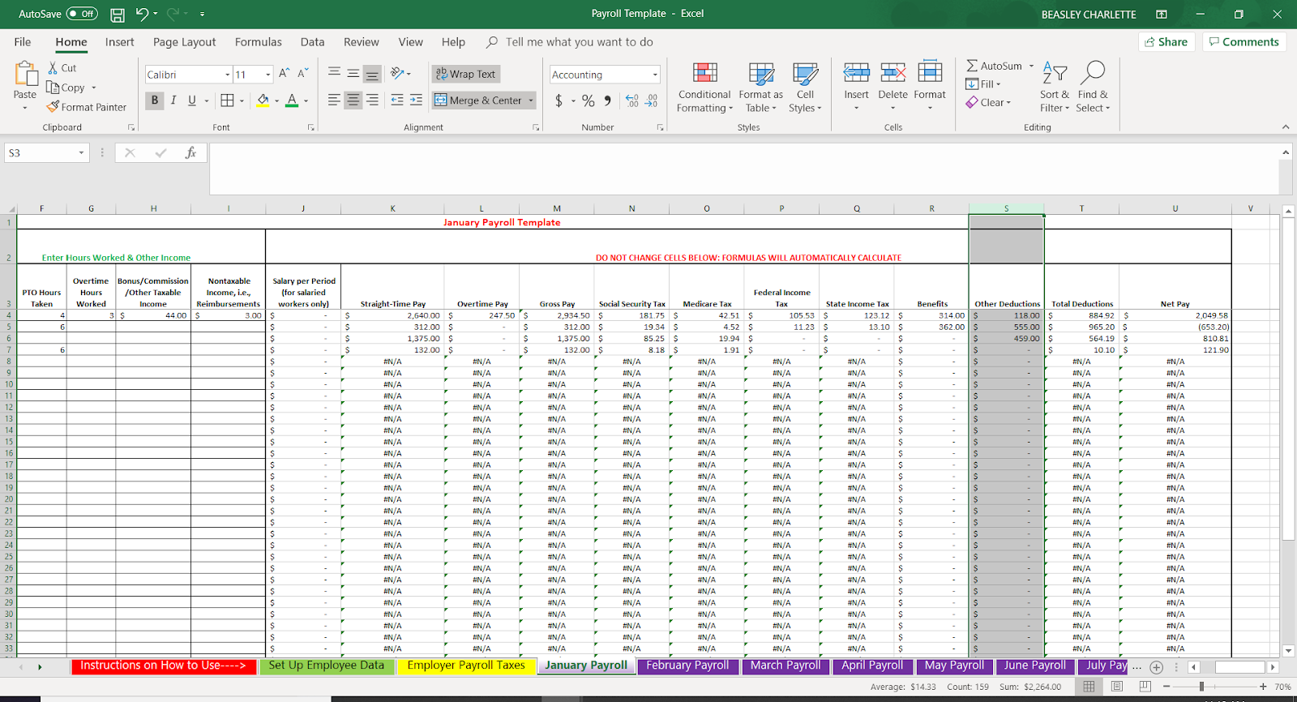Screen dimensions: 1297x702
Task: Apply the yellow Fill Color bucket
Action: pyautogui.click(x=263, y=101)
